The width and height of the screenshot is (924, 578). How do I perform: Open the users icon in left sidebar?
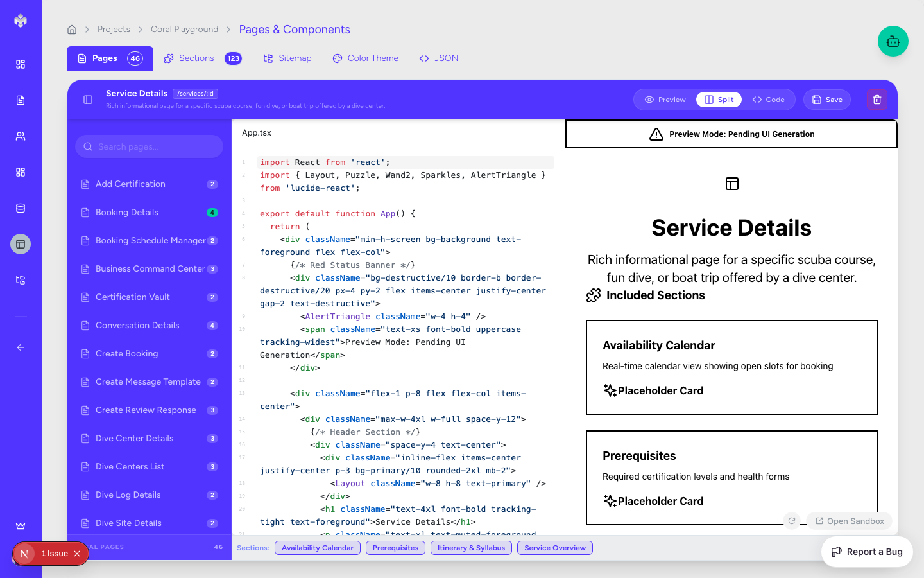pyautogui.click(x=21, y=136)
